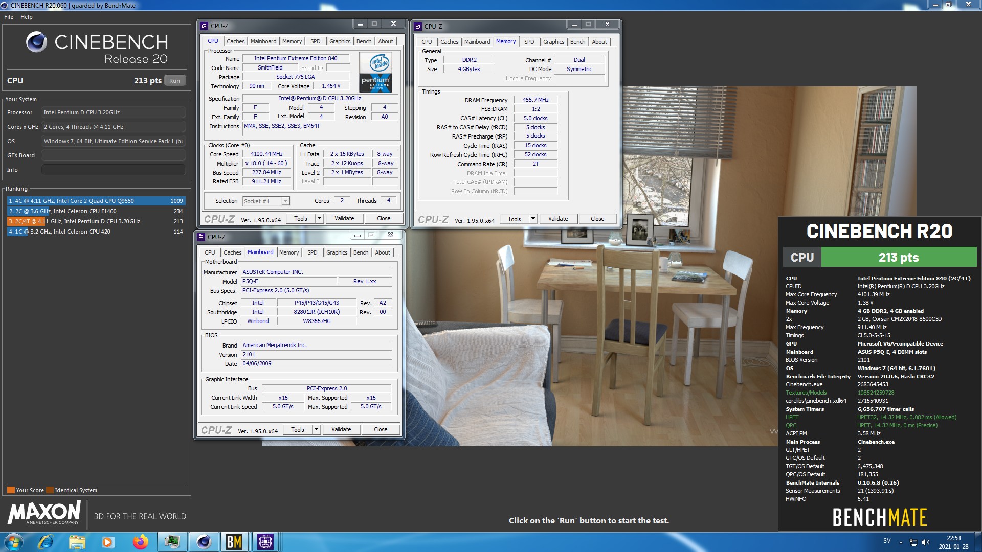Open the Tools dropdown arrow in Memory tab window
This screenshot has height=552, width=982.
[533, 219]
